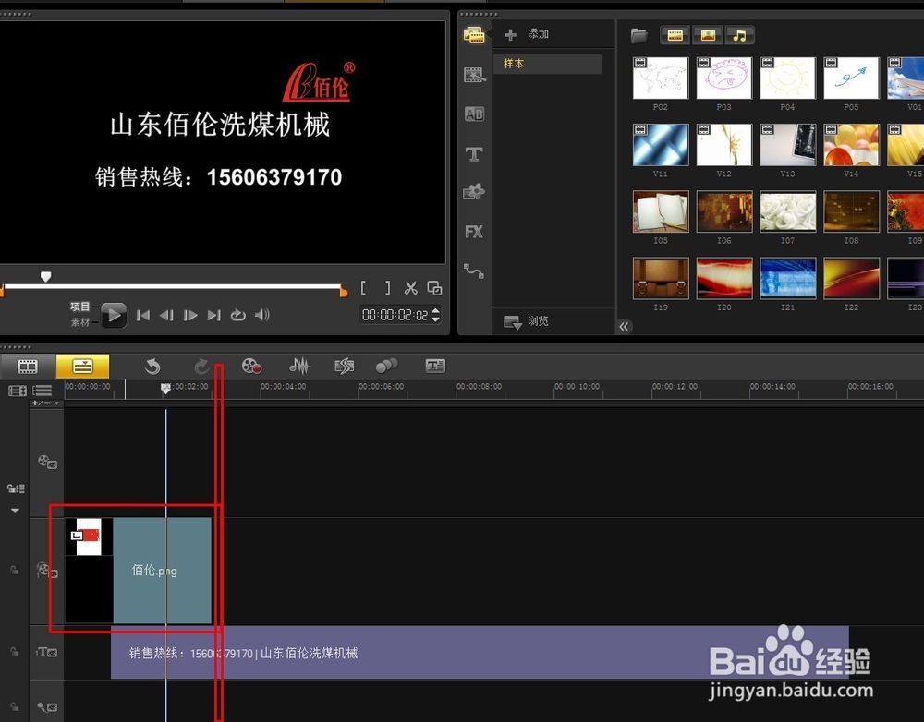This screenshot has height=722, width=924.
Task: Click the right orange trim marker
Action: click(x=344, y=291)
